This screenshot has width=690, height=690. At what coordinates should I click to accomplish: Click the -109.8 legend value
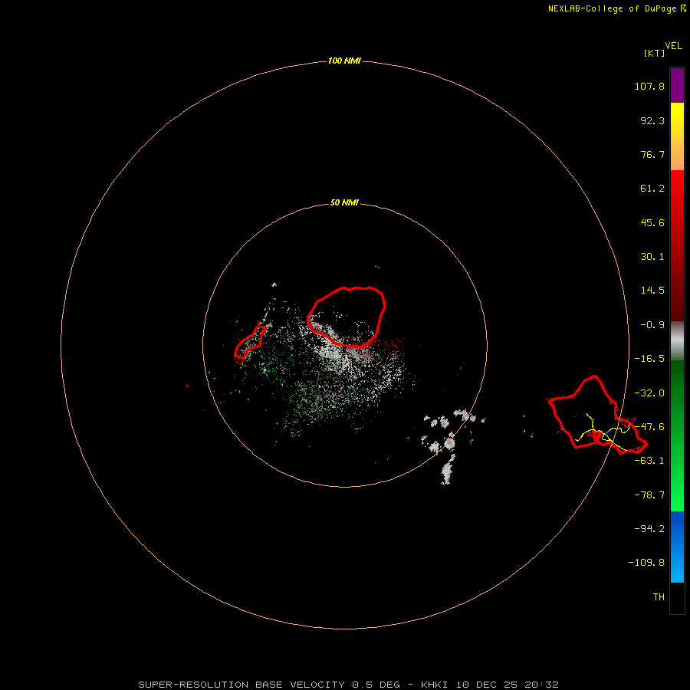[646, 563]
